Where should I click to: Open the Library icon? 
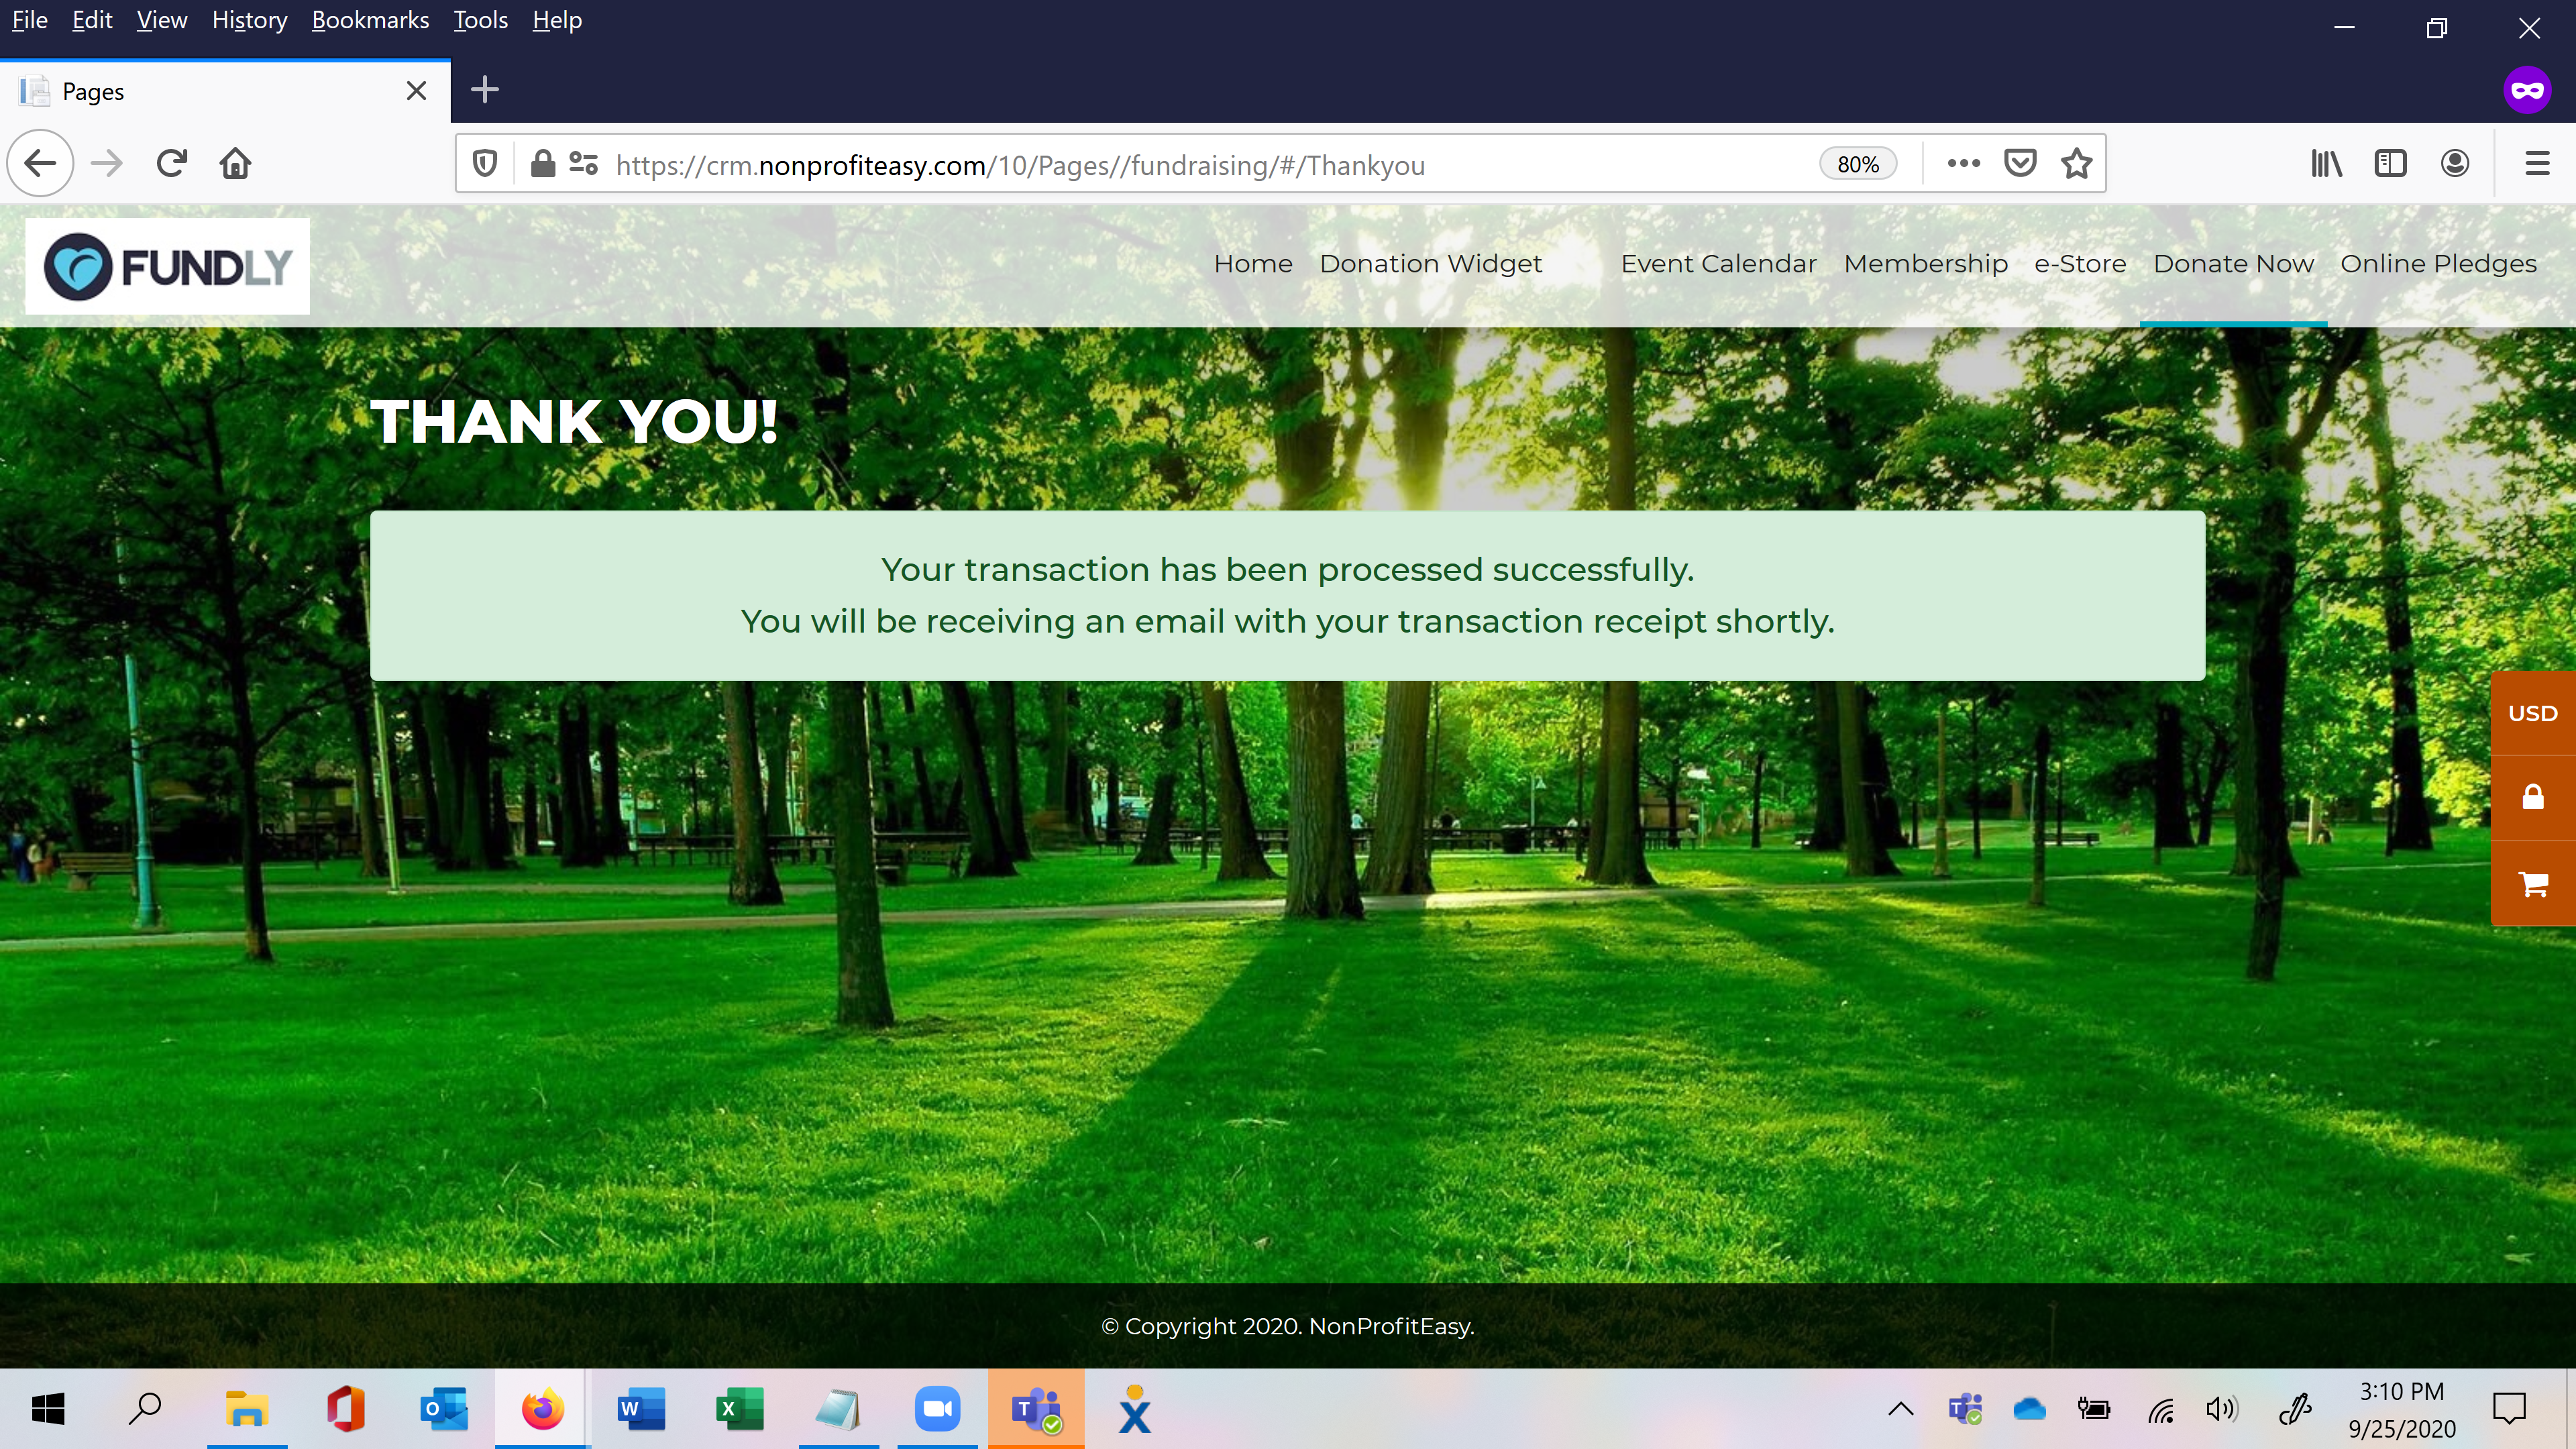(2326, 163)
